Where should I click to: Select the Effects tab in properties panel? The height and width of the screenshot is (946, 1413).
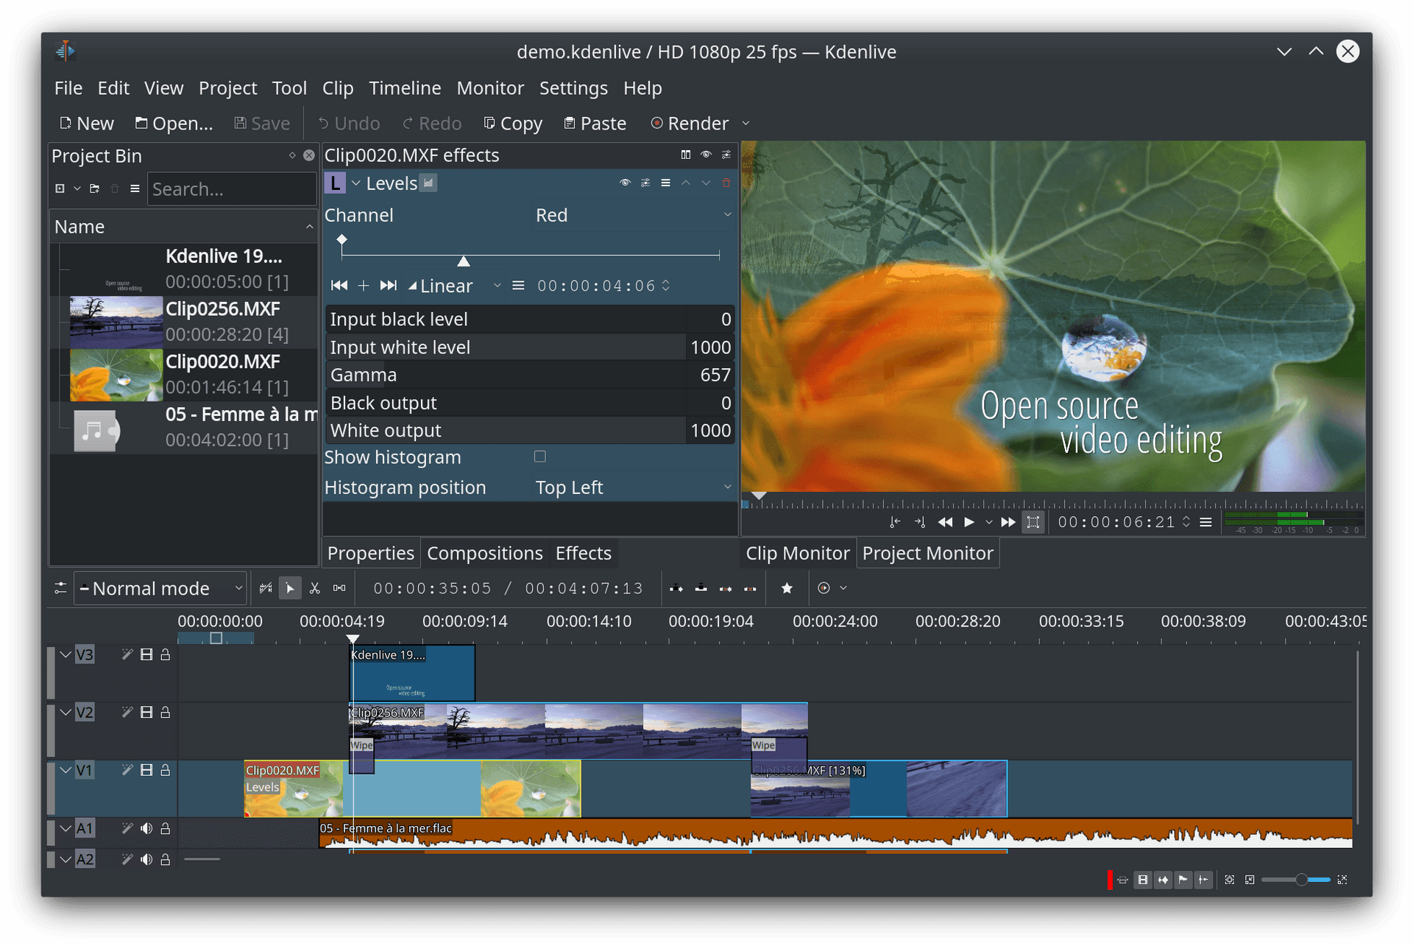[584, 552]
